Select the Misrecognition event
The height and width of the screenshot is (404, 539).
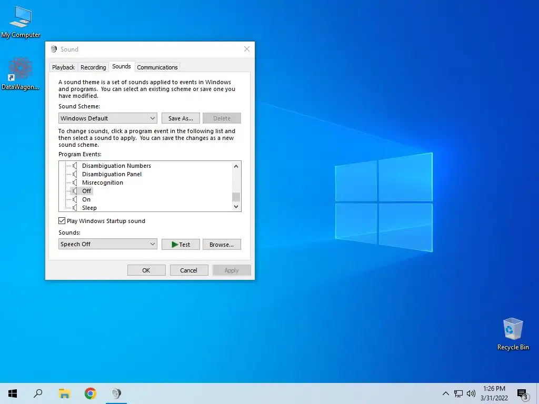click(103, 183)
